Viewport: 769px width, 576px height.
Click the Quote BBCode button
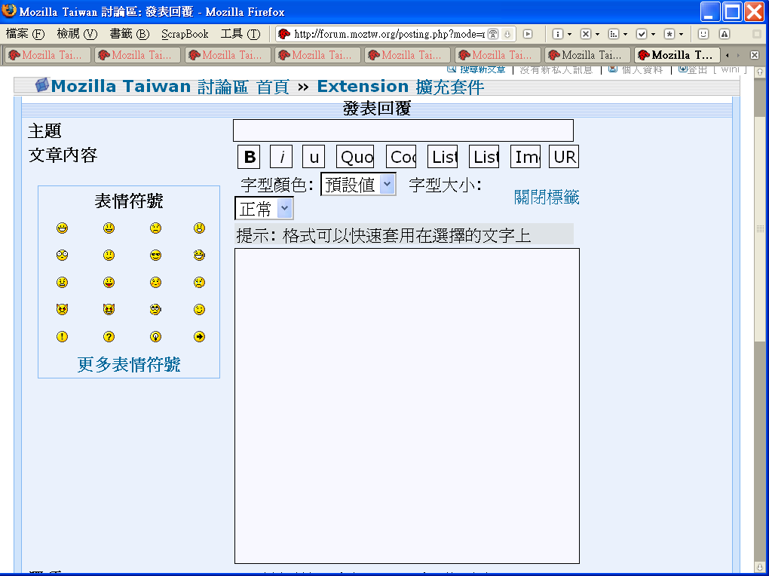tap(355, 157)
